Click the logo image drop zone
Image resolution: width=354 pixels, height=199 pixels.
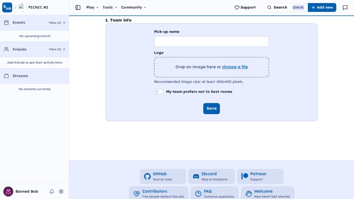212,67
